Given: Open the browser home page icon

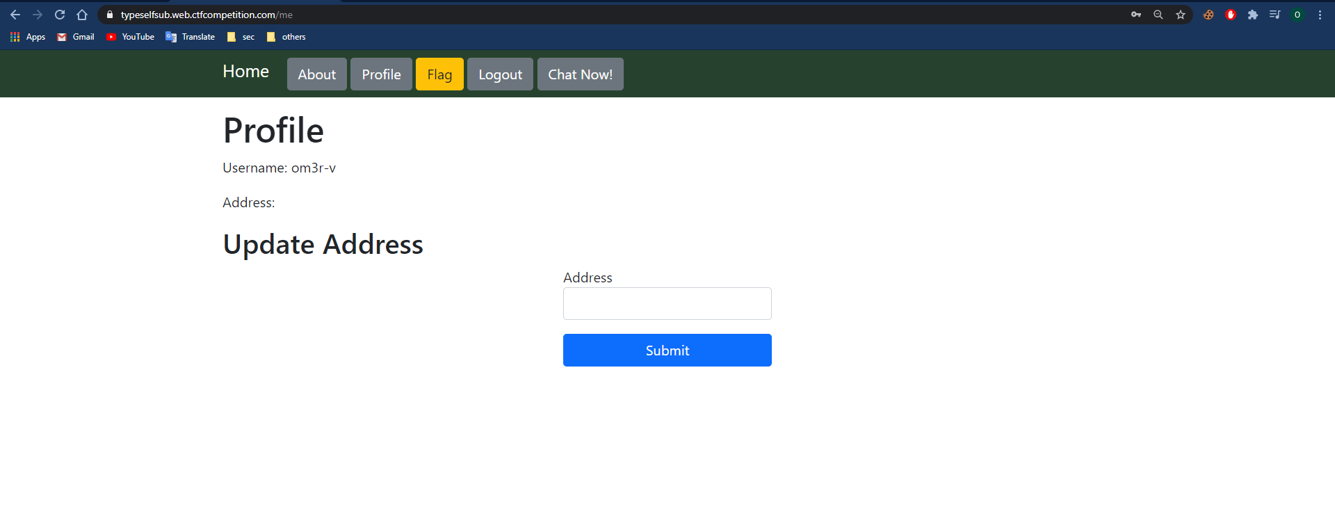Looking at the screenshot, I should pyautogui.click(x=82, y=15).
